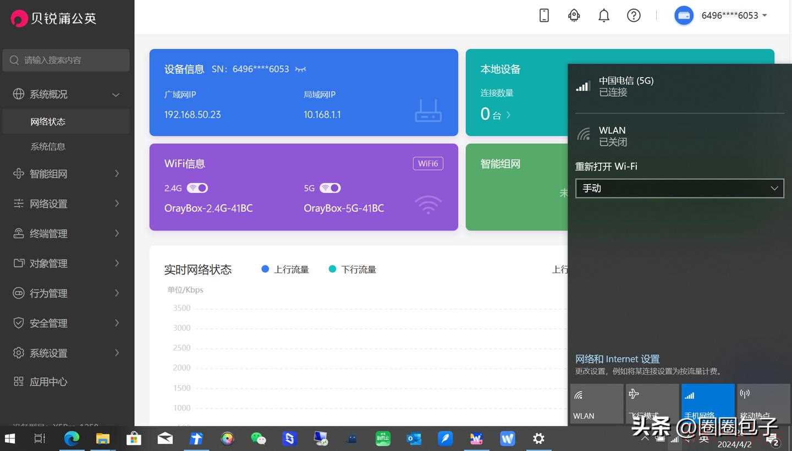The width and height of the screenshot is (792, 451).
Task: Open Microsoft Edge from the taskbar
Action: 71,438
